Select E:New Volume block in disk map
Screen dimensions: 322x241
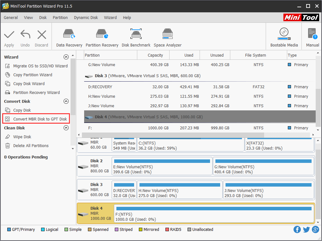tap(162, 166)
